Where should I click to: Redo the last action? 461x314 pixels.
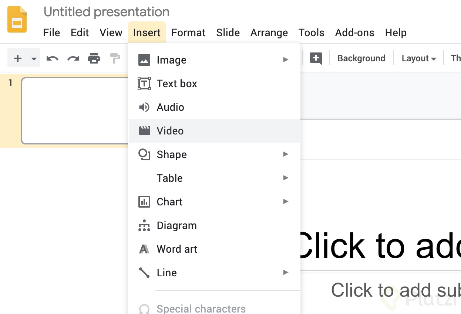point(73,58)
